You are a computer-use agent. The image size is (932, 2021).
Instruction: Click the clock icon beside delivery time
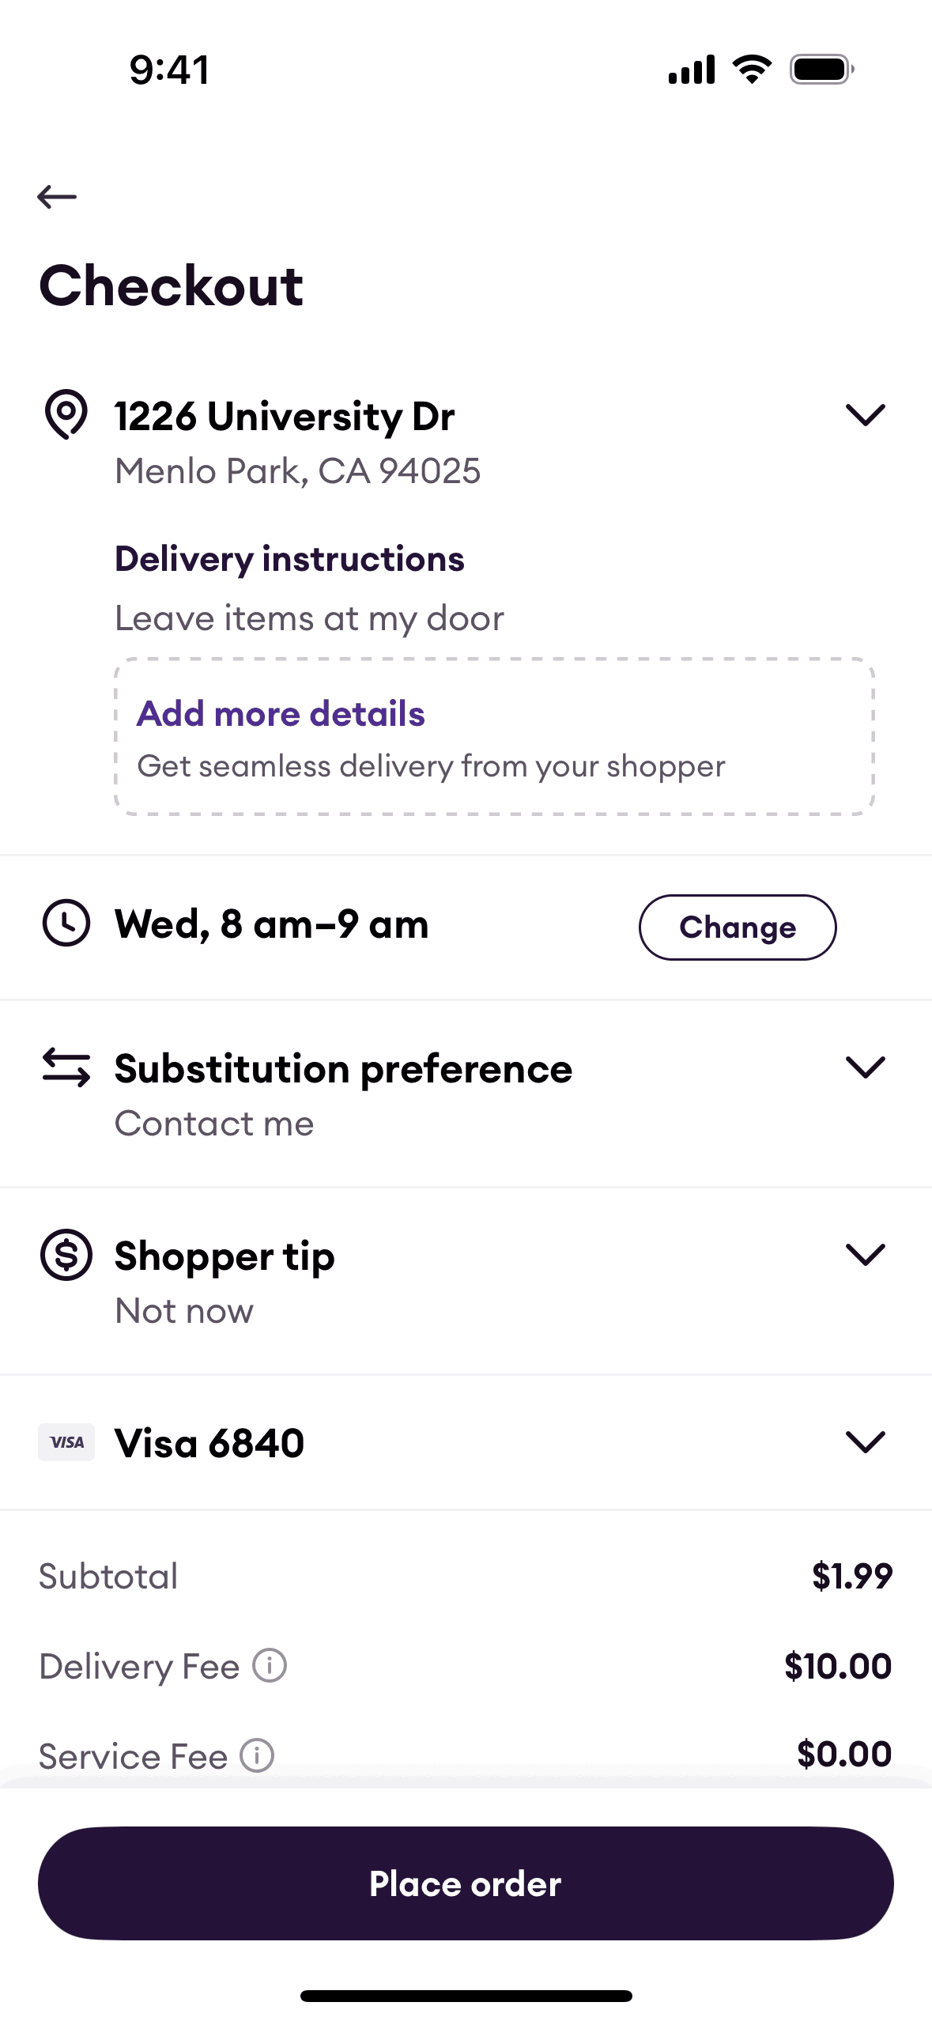(66, 923)
